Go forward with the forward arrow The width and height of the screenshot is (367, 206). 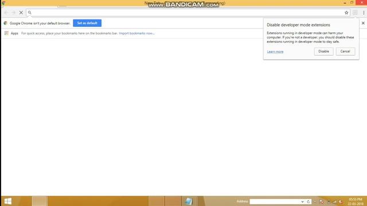coord(14,13)
